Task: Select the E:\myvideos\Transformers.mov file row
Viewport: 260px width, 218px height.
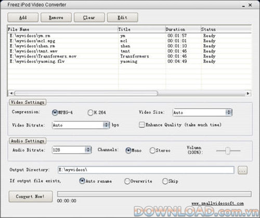Action: point(129,56)
